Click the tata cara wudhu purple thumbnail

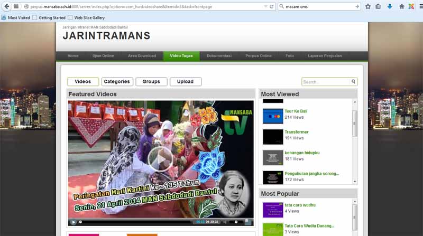[273, 210]
